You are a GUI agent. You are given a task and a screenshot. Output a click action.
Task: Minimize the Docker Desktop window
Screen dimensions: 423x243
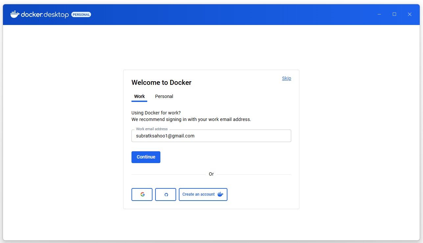tap(379, 14)
